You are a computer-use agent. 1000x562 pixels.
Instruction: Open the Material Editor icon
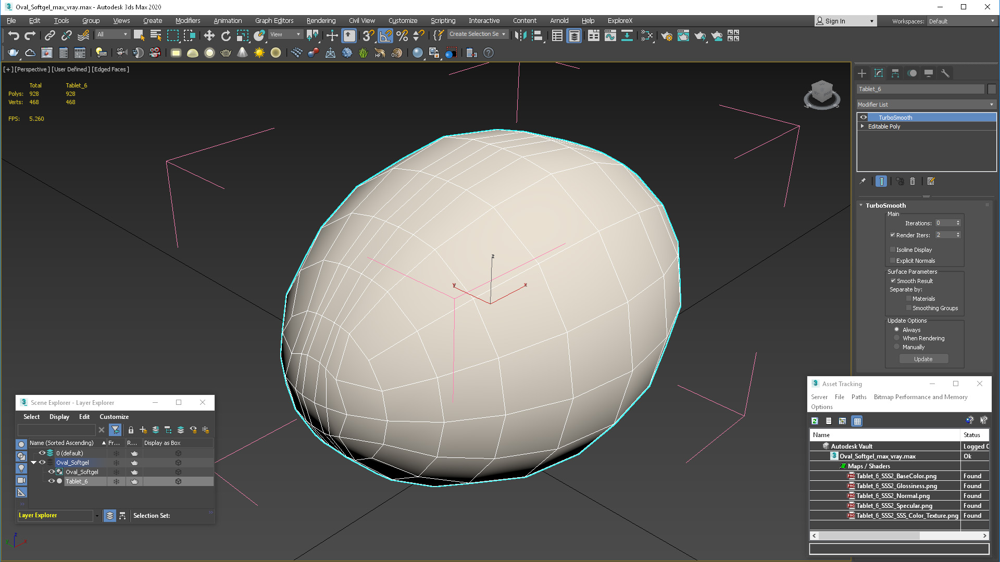[x=646, y=35]
